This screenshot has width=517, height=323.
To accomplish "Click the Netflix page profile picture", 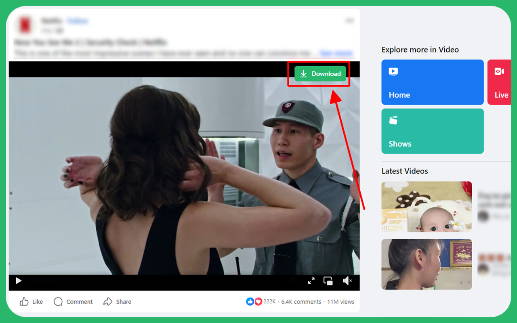I will pyautogui.click(x=25, y=24).
